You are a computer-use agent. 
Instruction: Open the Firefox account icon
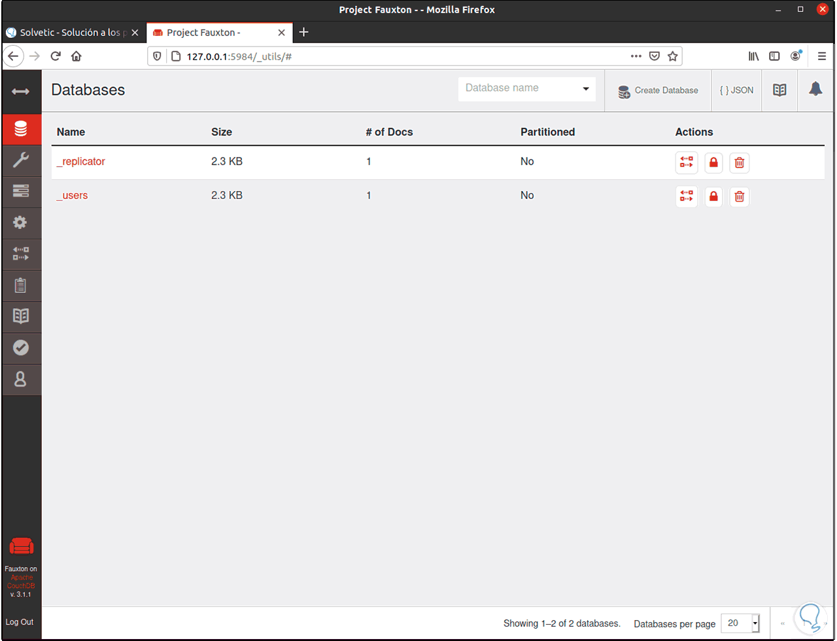pyautogui.click(x=796, y=56)
